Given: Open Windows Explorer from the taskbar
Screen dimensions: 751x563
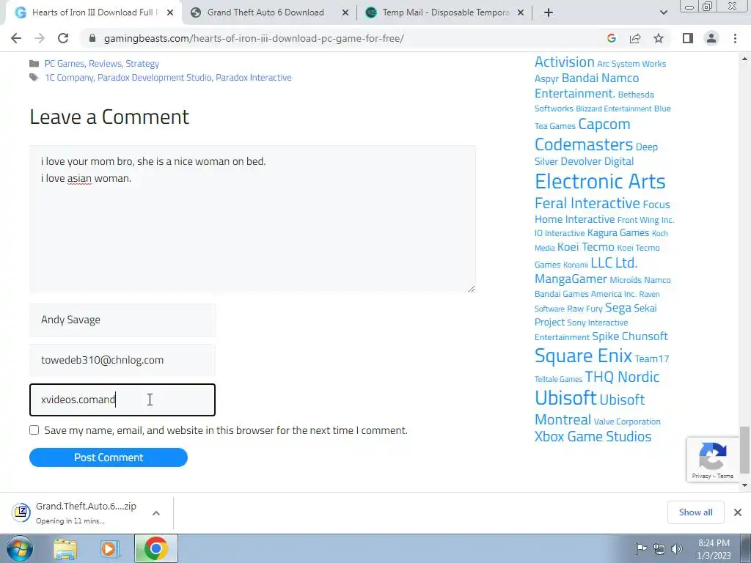Looking at the screenshot, I should 65,548.
